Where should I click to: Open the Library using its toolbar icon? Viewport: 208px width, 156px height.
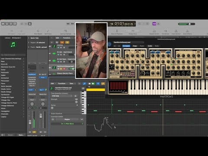pyautogui.click(x=3, y=24)
